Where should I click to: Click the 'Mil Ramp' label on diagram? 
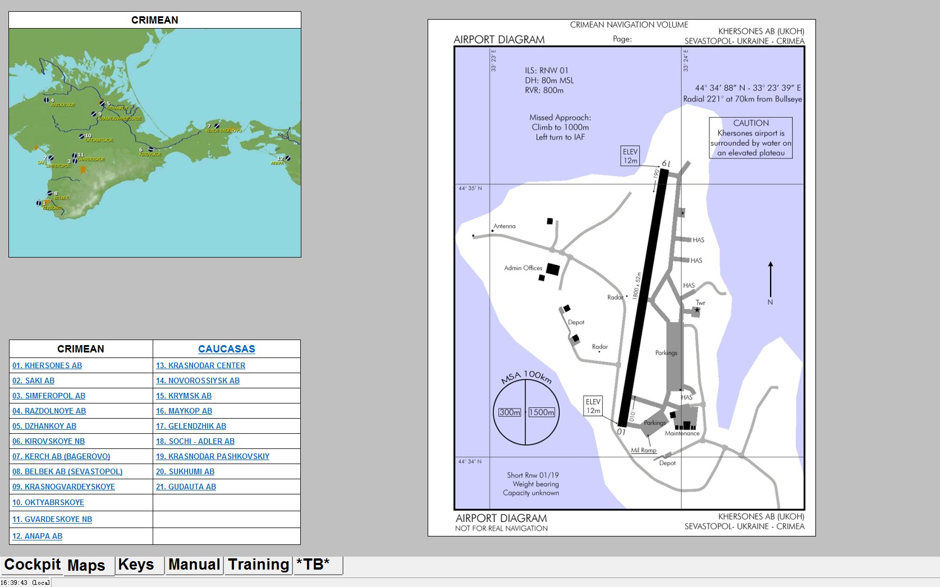click(x=644, y=450)
